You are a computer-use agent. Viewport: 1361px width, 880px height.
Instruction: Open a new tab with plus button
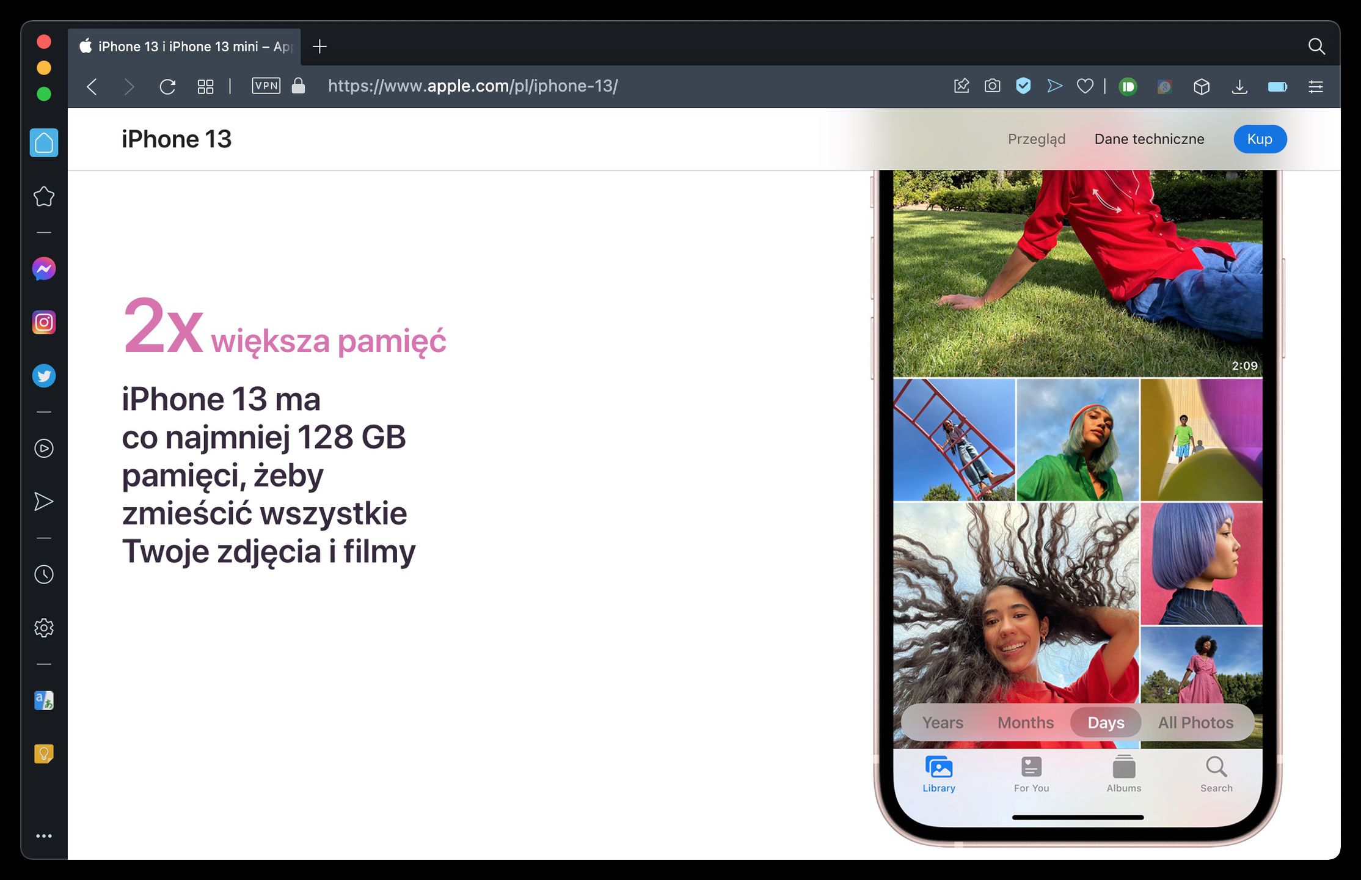[x=319, y=46]
